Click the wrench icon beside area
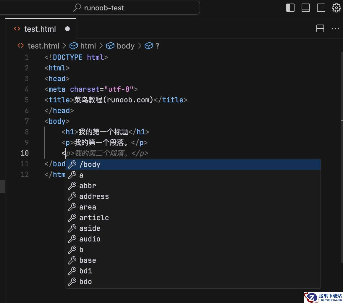343x303 pixels. (72, 207)
